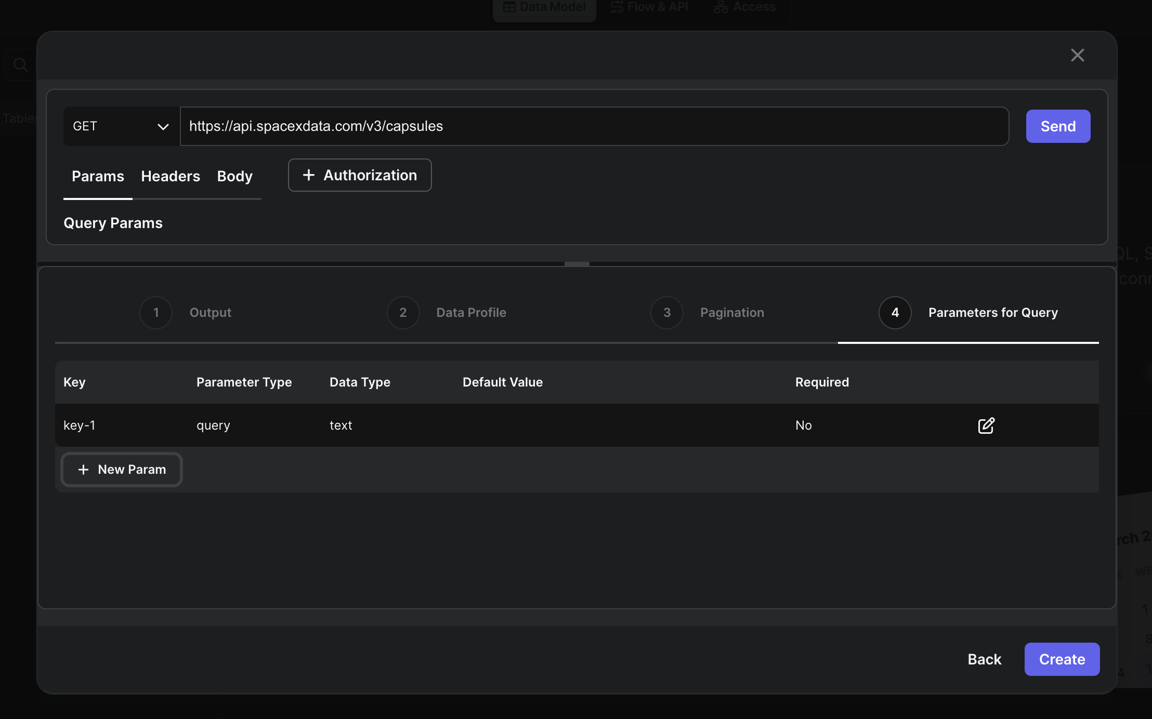This screenshot has height=719, width=1152.
Task: Open the Data Model tab in background
Action: tap(544, 7)
